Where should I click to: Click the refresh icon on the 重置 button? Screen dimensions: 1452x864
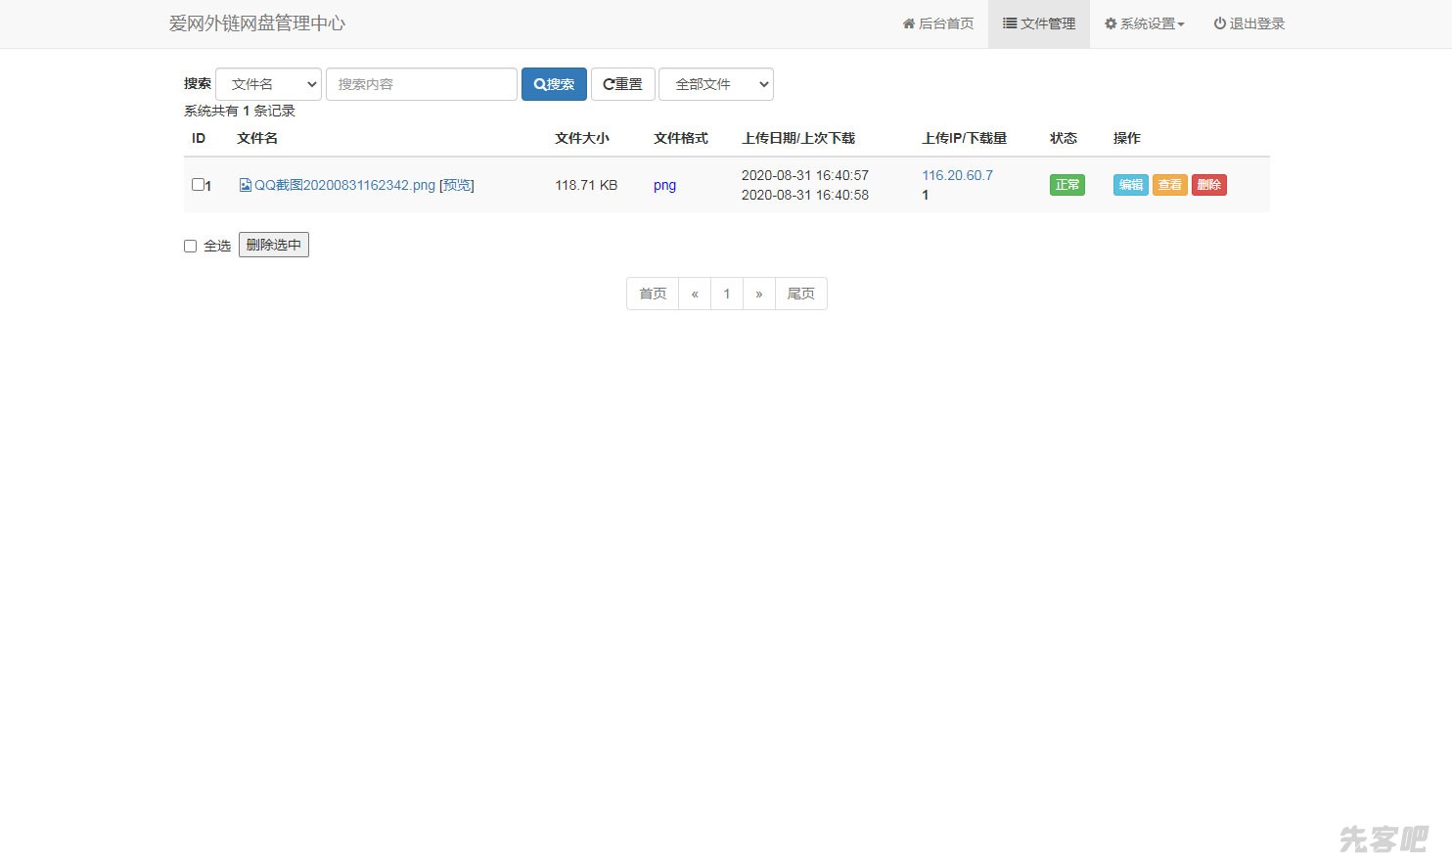click(609, 84)
